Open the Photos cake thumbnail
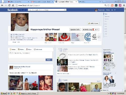126x95 pixels. (x=64, y=37)
